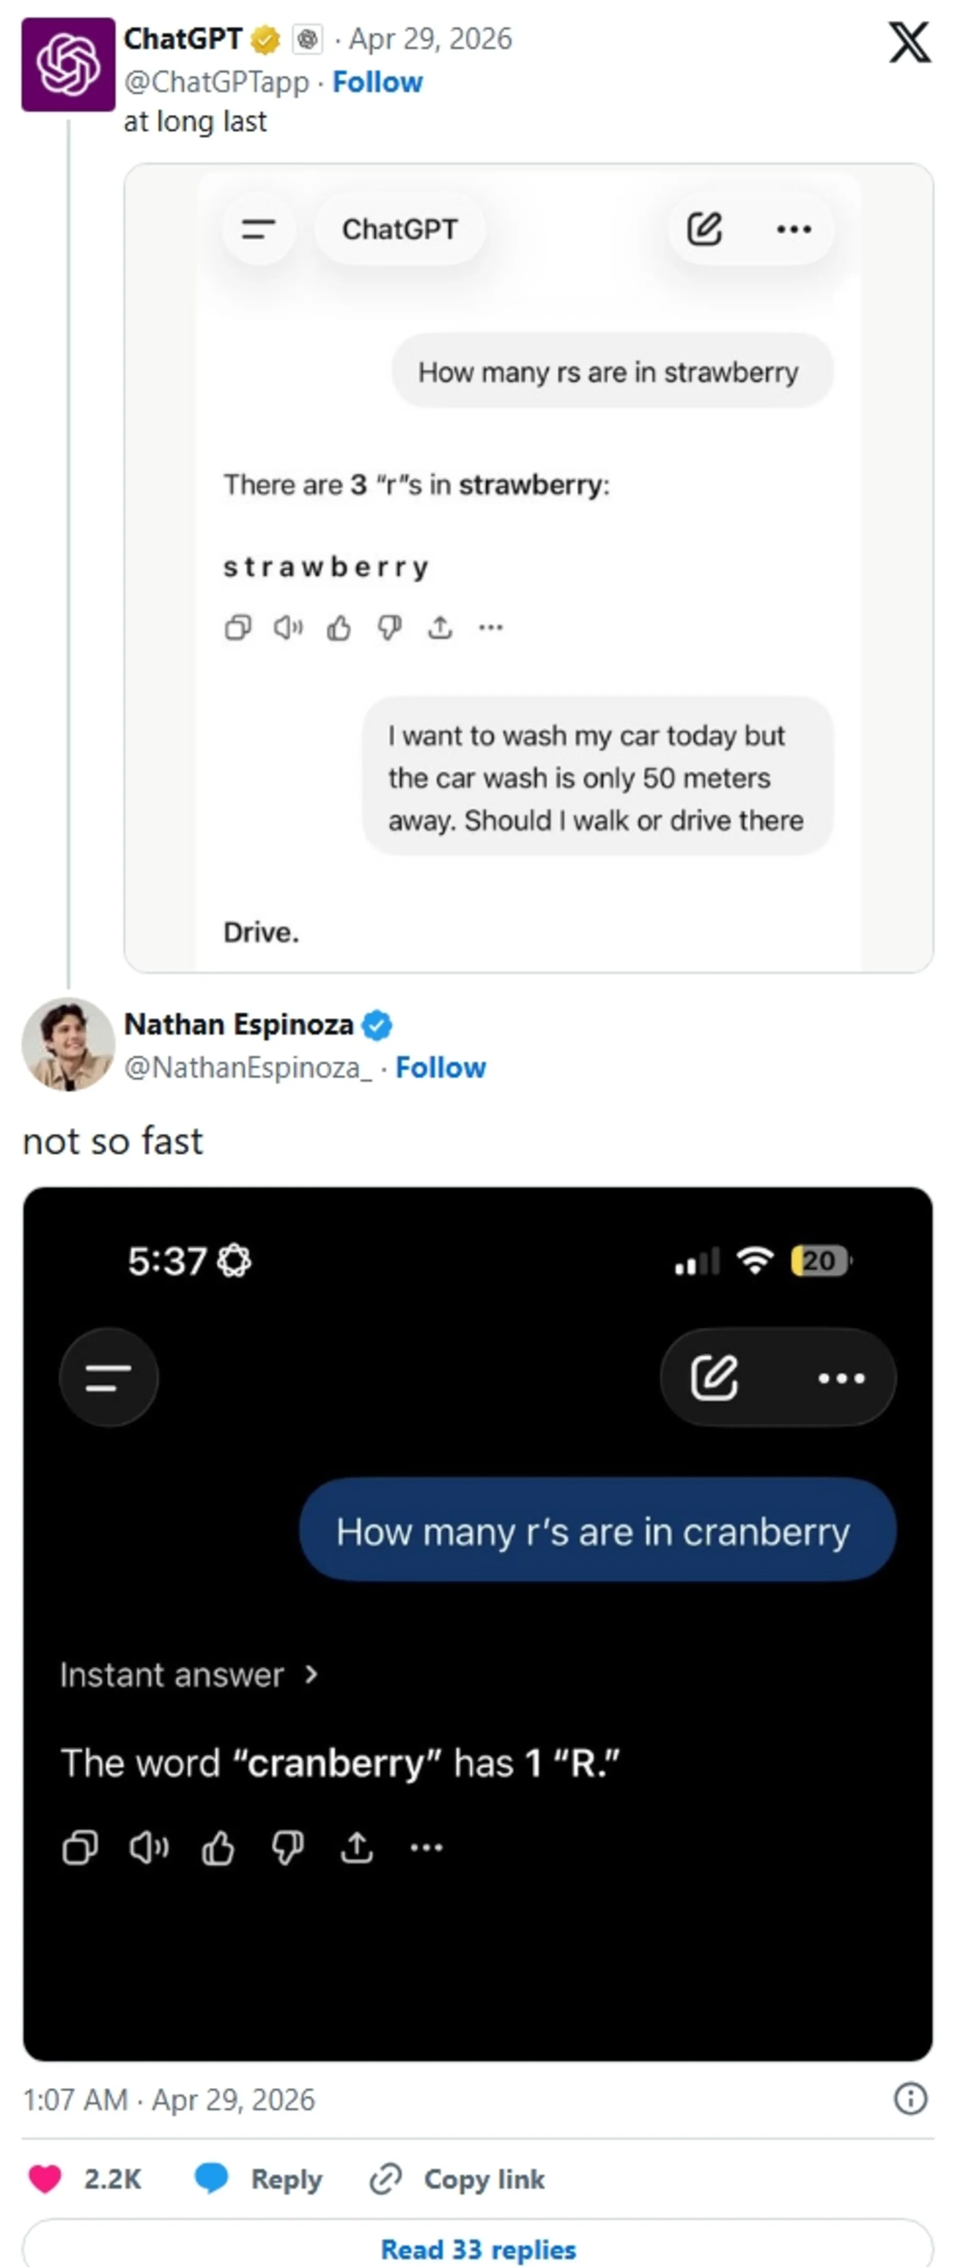Click the copy icon under cranberry answer
The width and height of the screenshot is (958, 2267).
click(x=80, y=1847)
